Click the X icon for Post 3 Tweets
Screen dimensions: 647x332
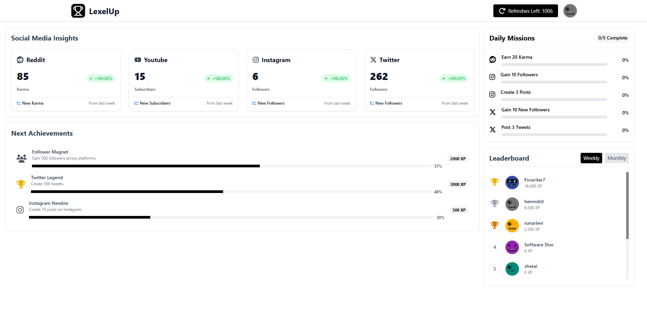point(493,130)
